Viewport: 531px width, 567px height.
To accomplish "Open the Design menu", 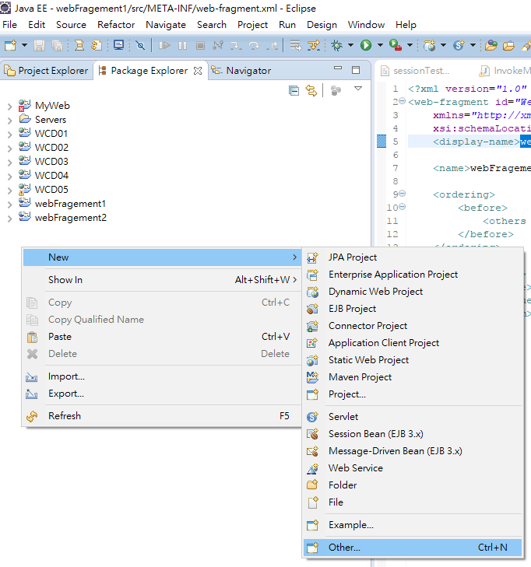I will pos(322,25).
